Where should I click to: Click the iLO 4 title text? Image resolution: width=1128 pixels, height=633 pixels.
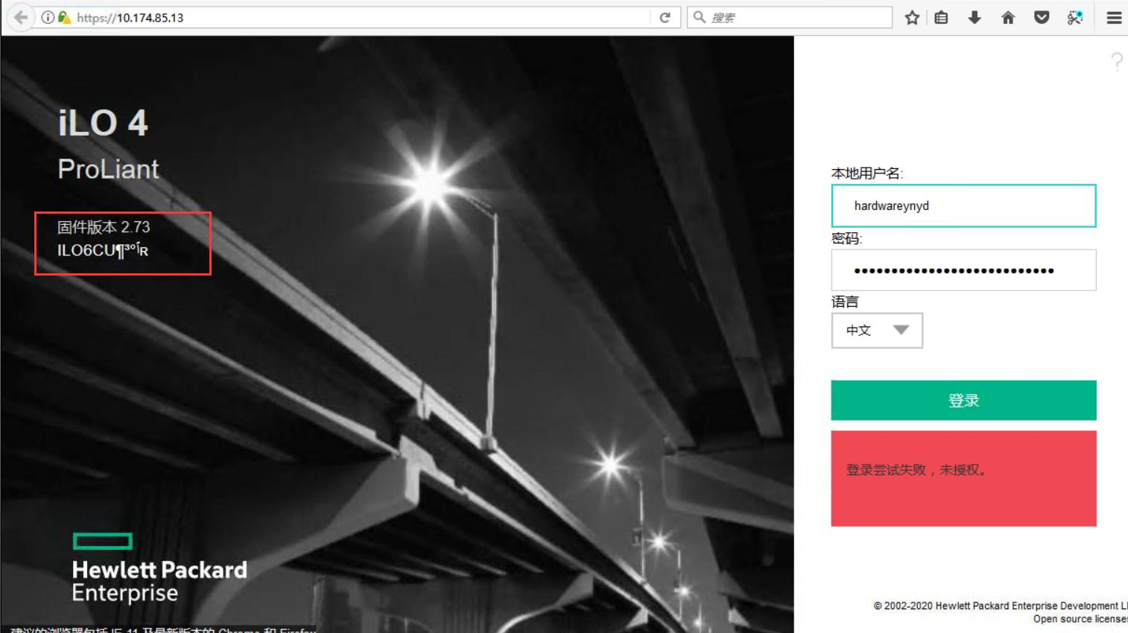click(x=103, y=123)
